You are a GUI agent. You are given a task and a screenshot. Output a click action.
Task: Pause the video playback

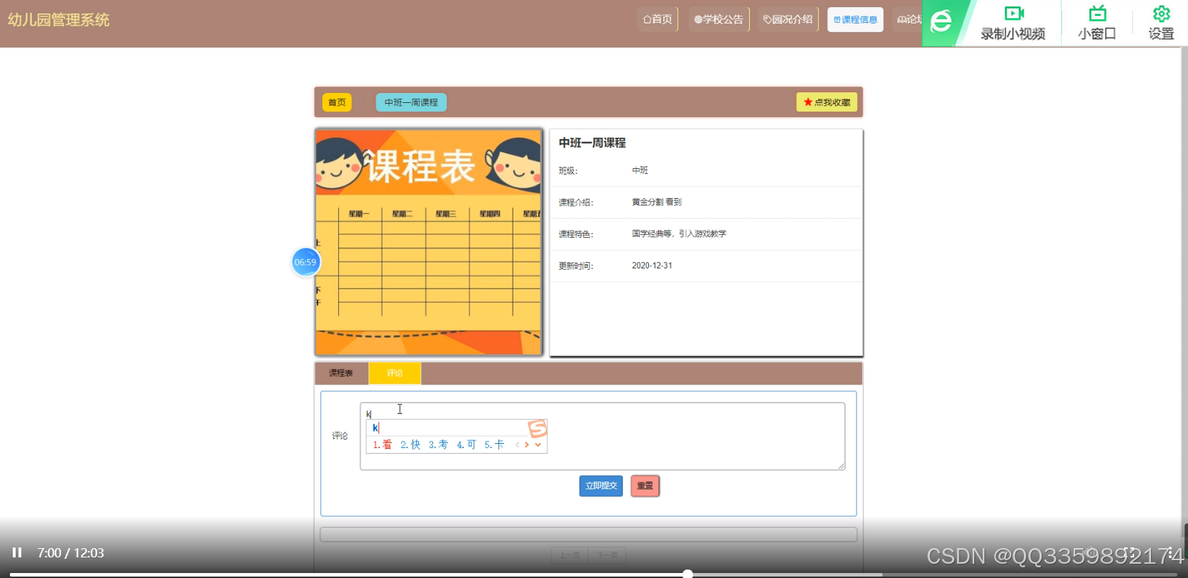(17, 552)
